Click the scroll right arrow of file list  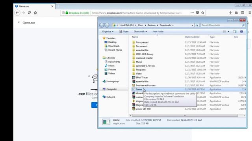pos(244,116)
